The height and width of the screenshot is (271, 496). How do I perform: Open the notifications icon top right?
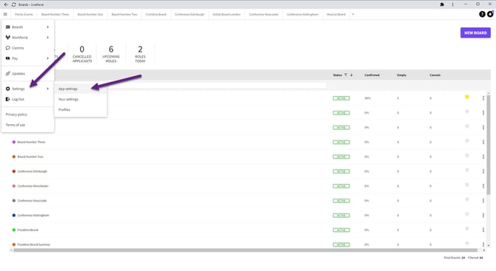click(x=490, y=14)
